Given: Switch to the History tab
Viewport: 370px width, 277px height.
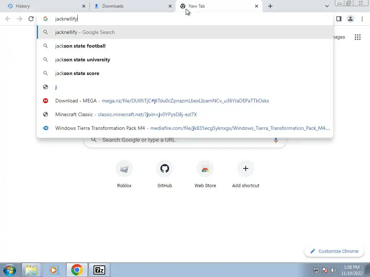Looking at the screenshot, I should (45, 6).
